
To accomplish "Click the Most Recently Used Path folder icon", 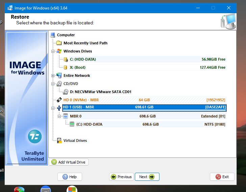I will coord(59,43).
